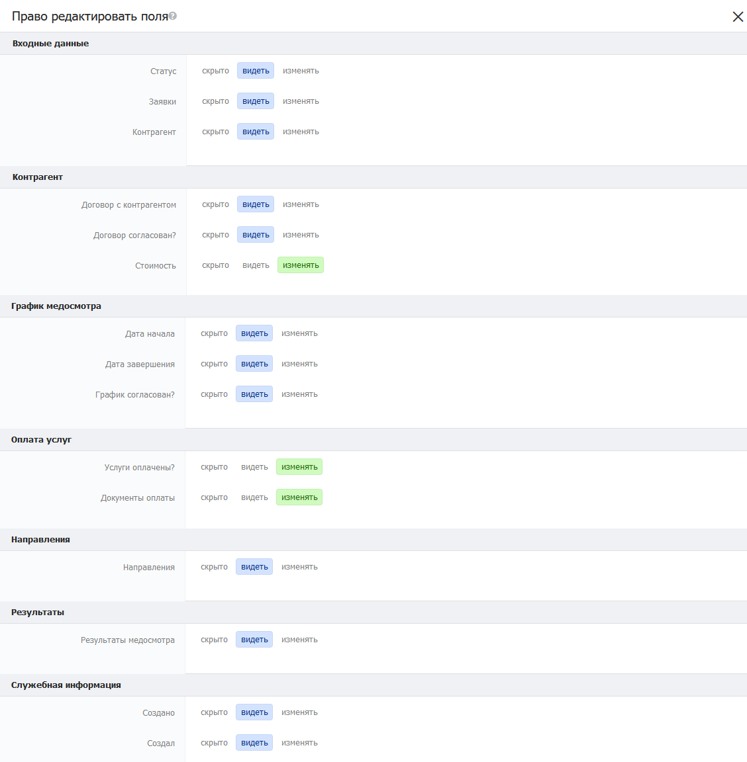Image resolution: width=747 pixels, height=762 pixels.
Task: Set Создано to видеть
Action: click(x=254, y=712)
